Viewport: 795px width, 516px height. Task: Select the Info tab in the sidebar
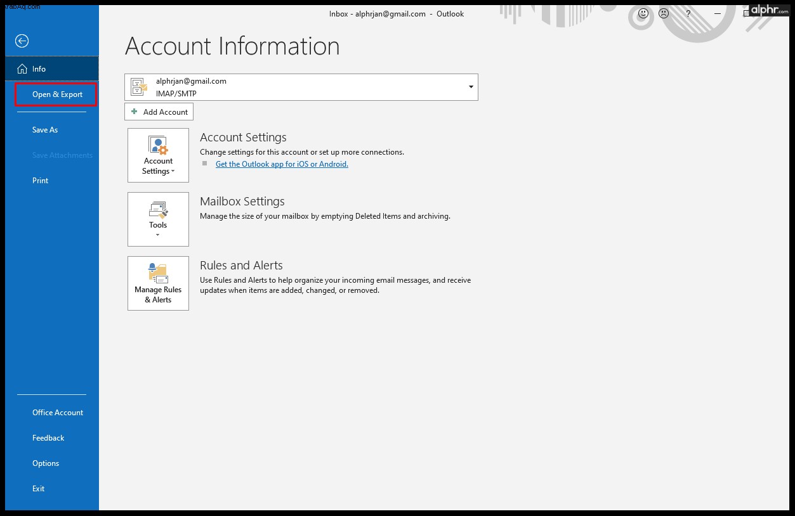[x=52, y=68]
